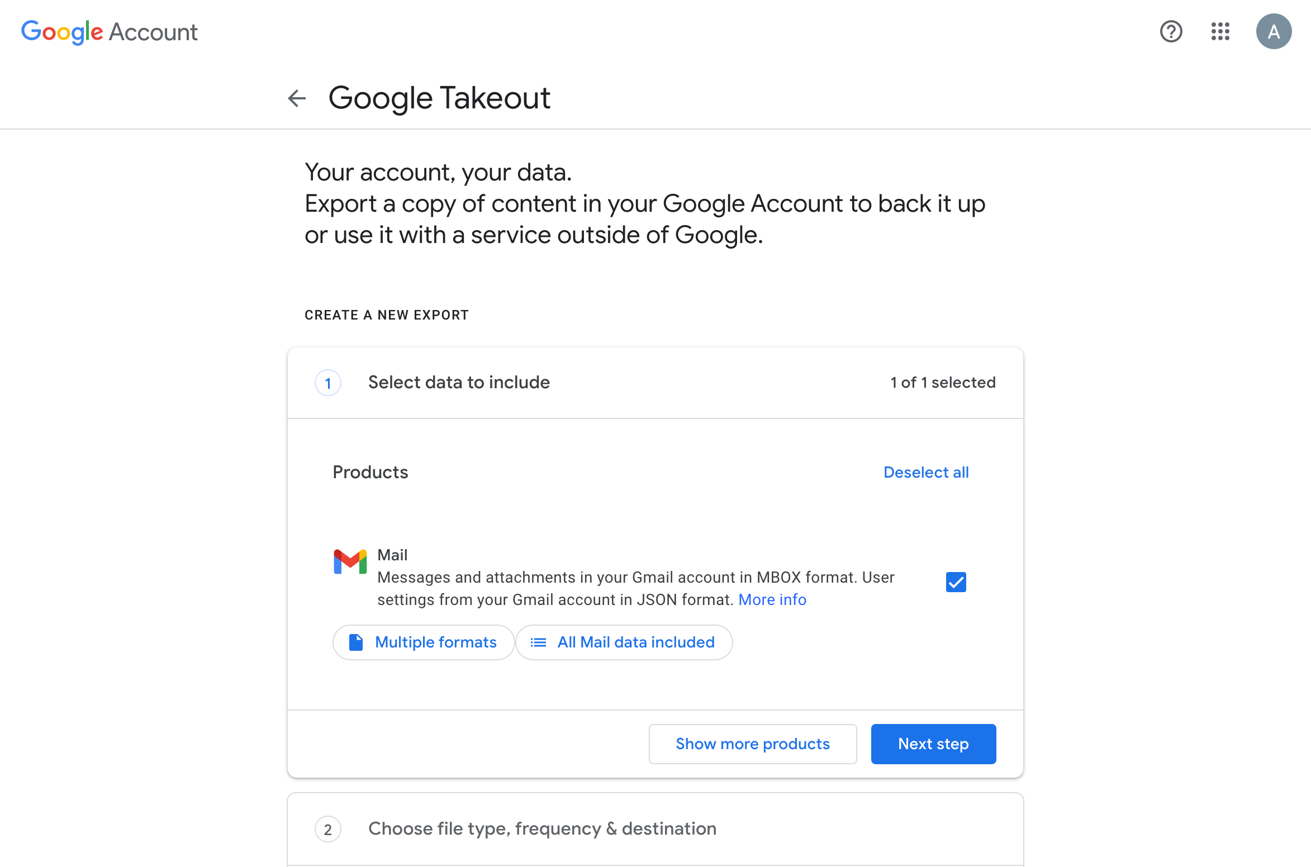This screenshot has width=1311, height=867.
Task: Click the list icon inside All Mail data chip
Action: (x=538, y=642)
